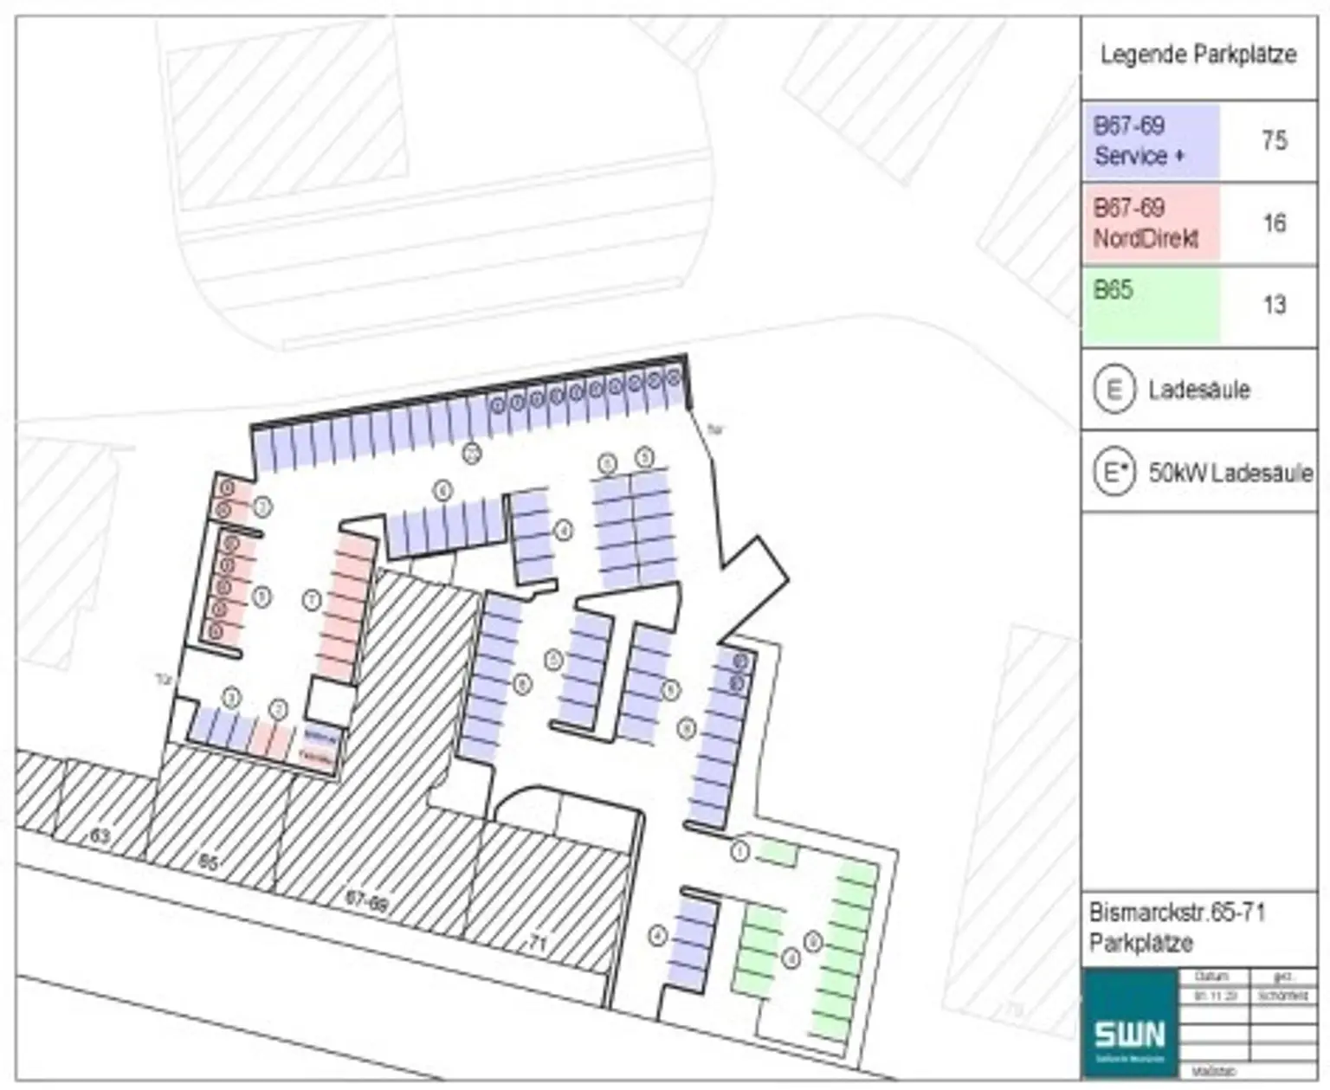
Task: Click the count 16 in the legend
Action: click(x=1274, y=223)
